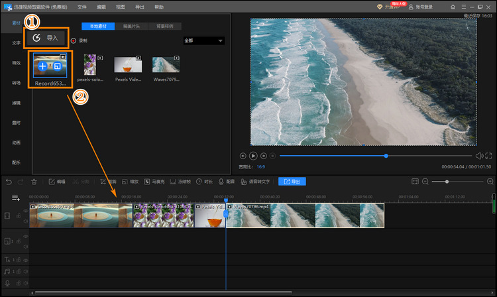This screenshot has width=497, height=297.
Task: Zoom in the timeline with plus icon
Action: pos(490,181)
